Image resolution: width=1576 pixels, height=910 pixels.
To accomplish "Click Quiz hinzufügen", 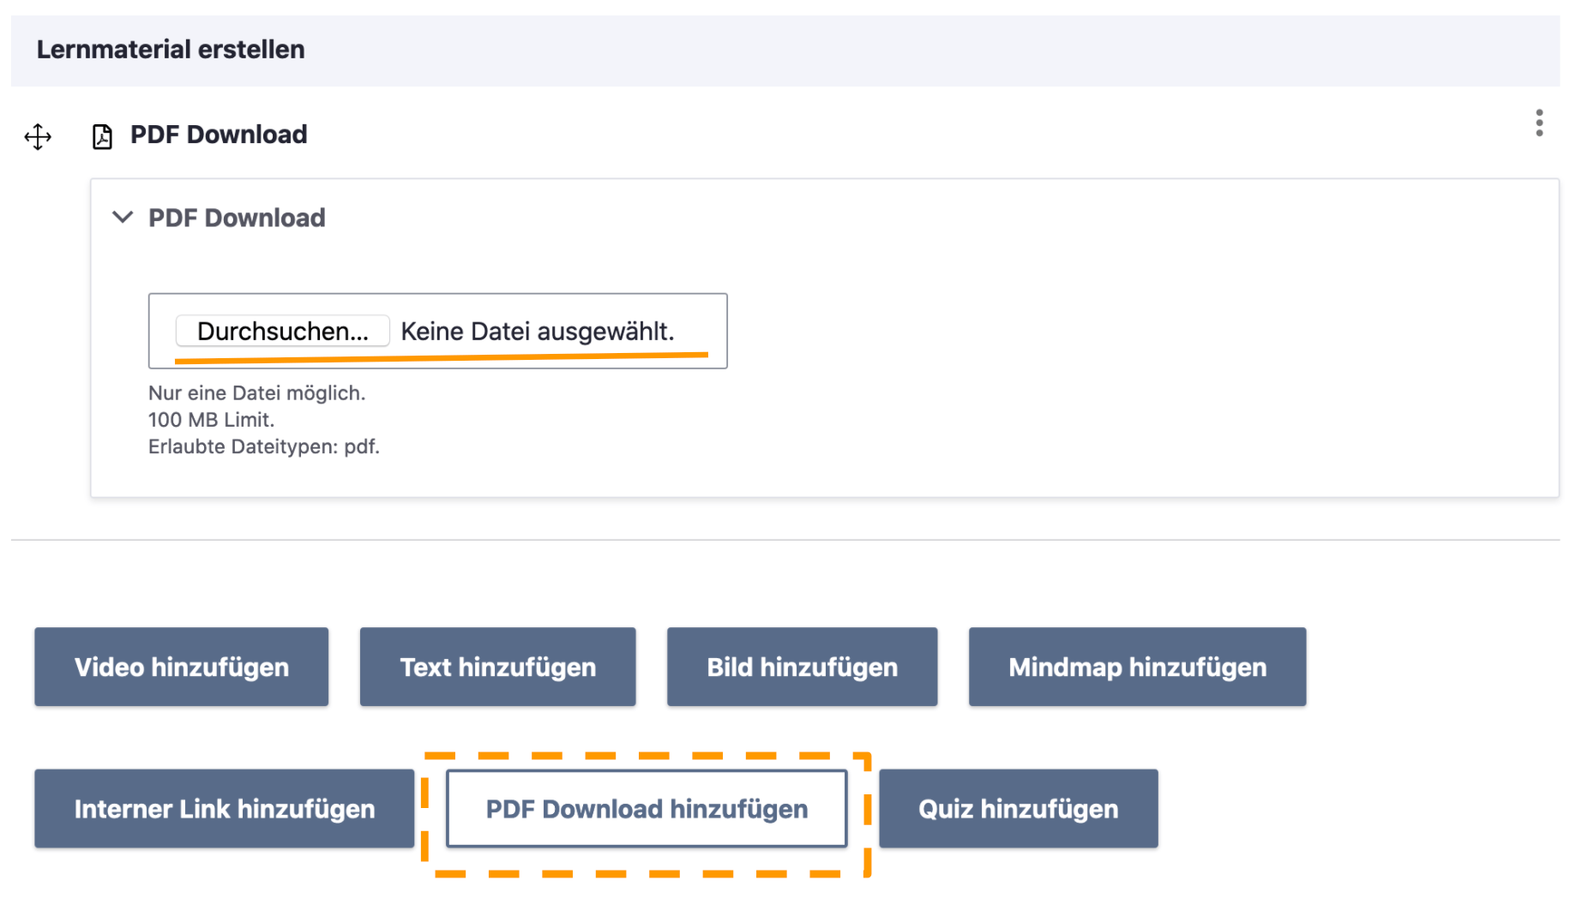I will coord(1018,809).
